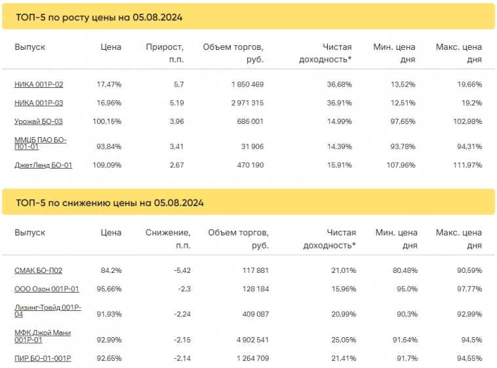Image resolution: width=497 pixels, height=368 pixels.
Task: Select the price cell showing 109,09%
Action: click(108, 165)
